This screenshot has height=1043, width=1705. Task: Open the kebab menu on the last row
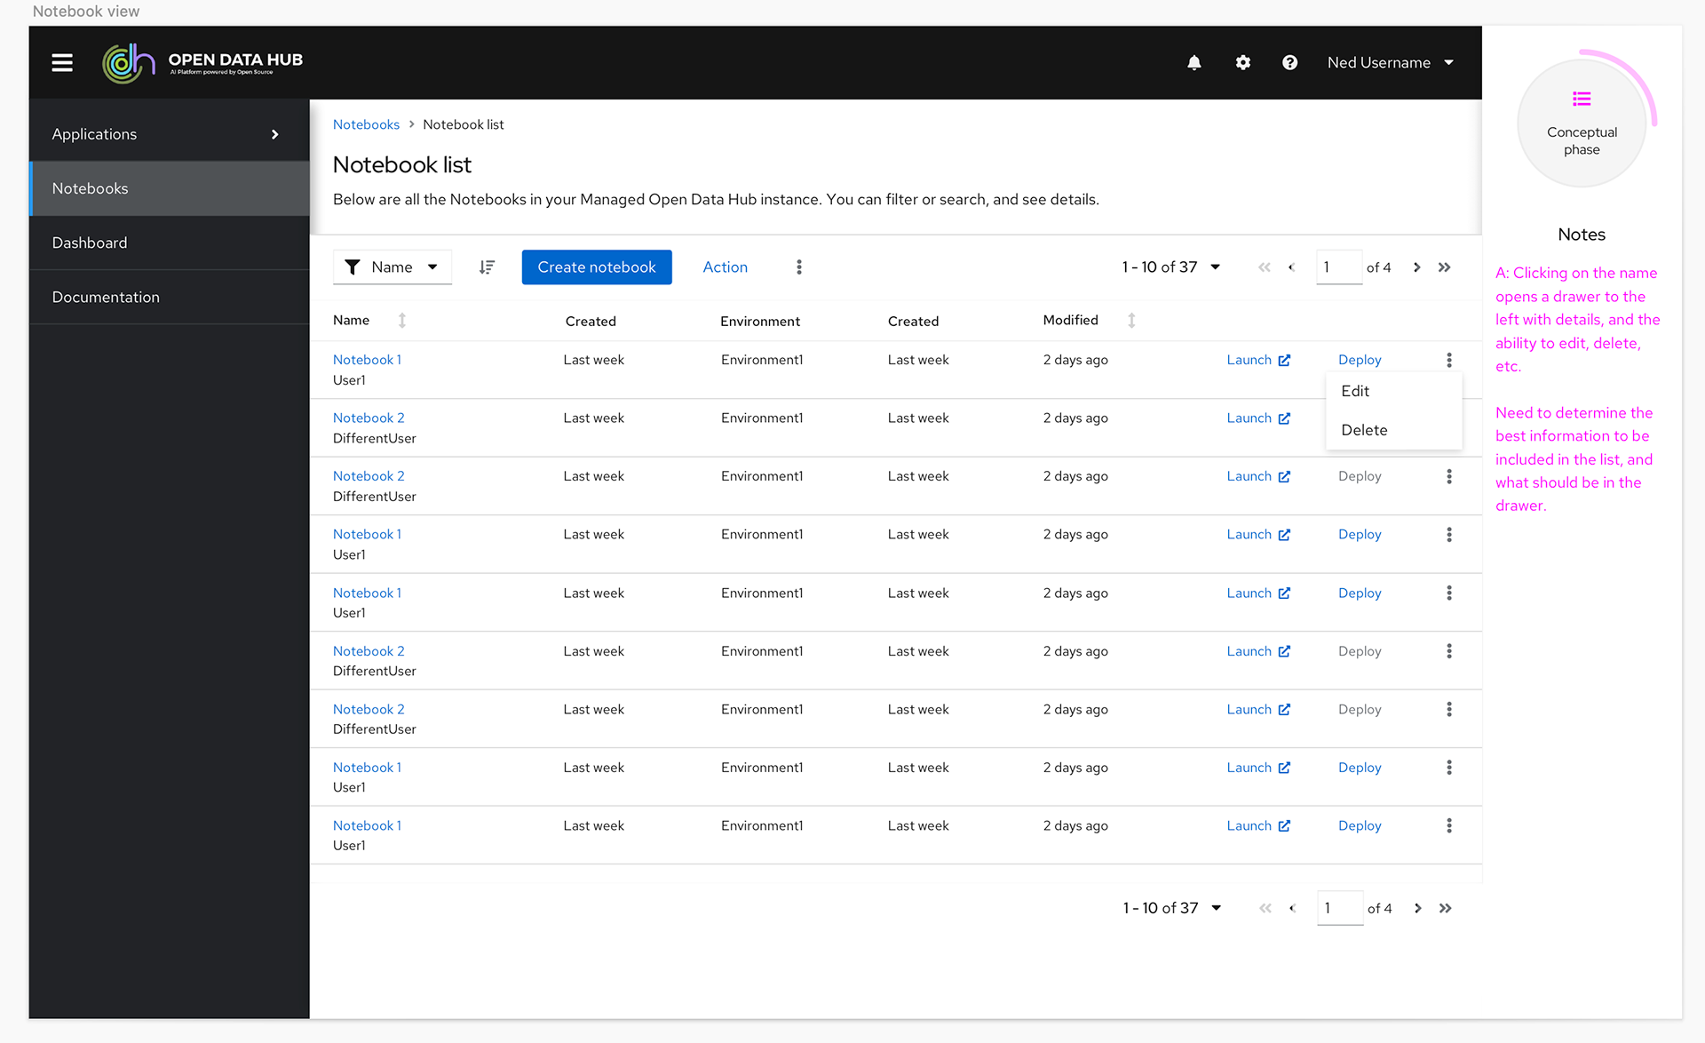click(1449, 825)
